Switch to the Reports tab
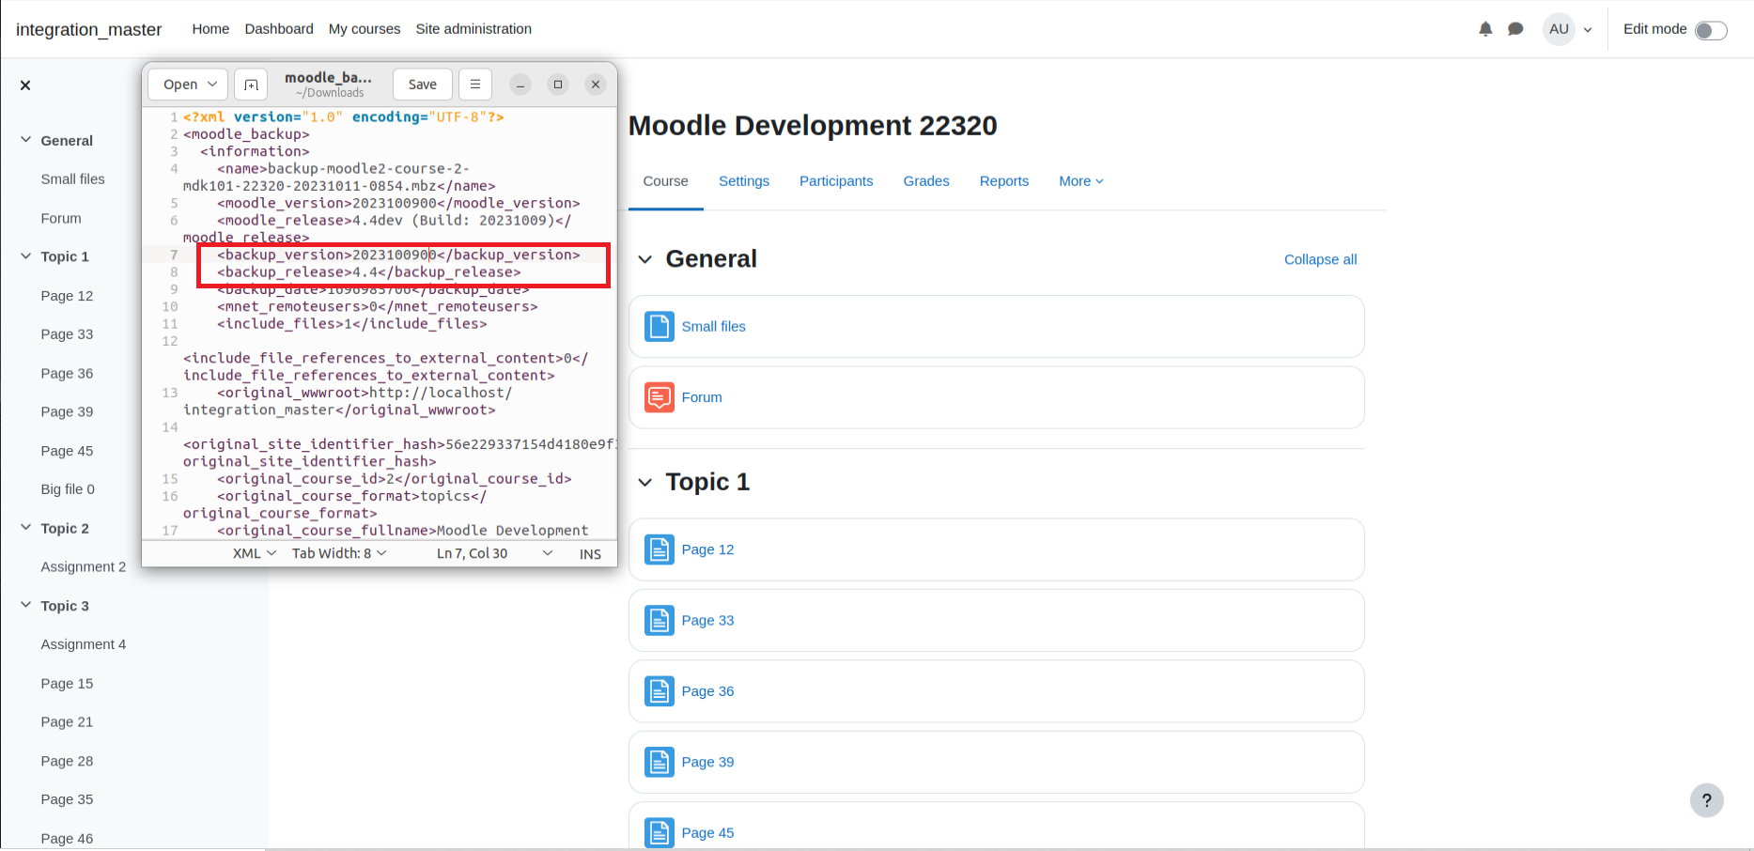 coord(1004,181)
